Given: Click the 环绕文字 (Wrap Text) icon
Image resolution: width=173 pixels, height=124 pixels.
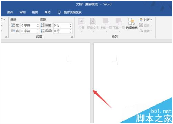Looking at the screenshot, I should click(93, 22).
